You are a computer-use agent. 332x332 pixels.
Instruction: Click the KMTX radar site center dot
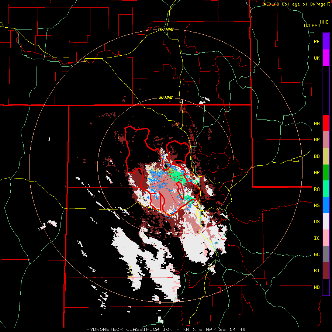point(166,166)
